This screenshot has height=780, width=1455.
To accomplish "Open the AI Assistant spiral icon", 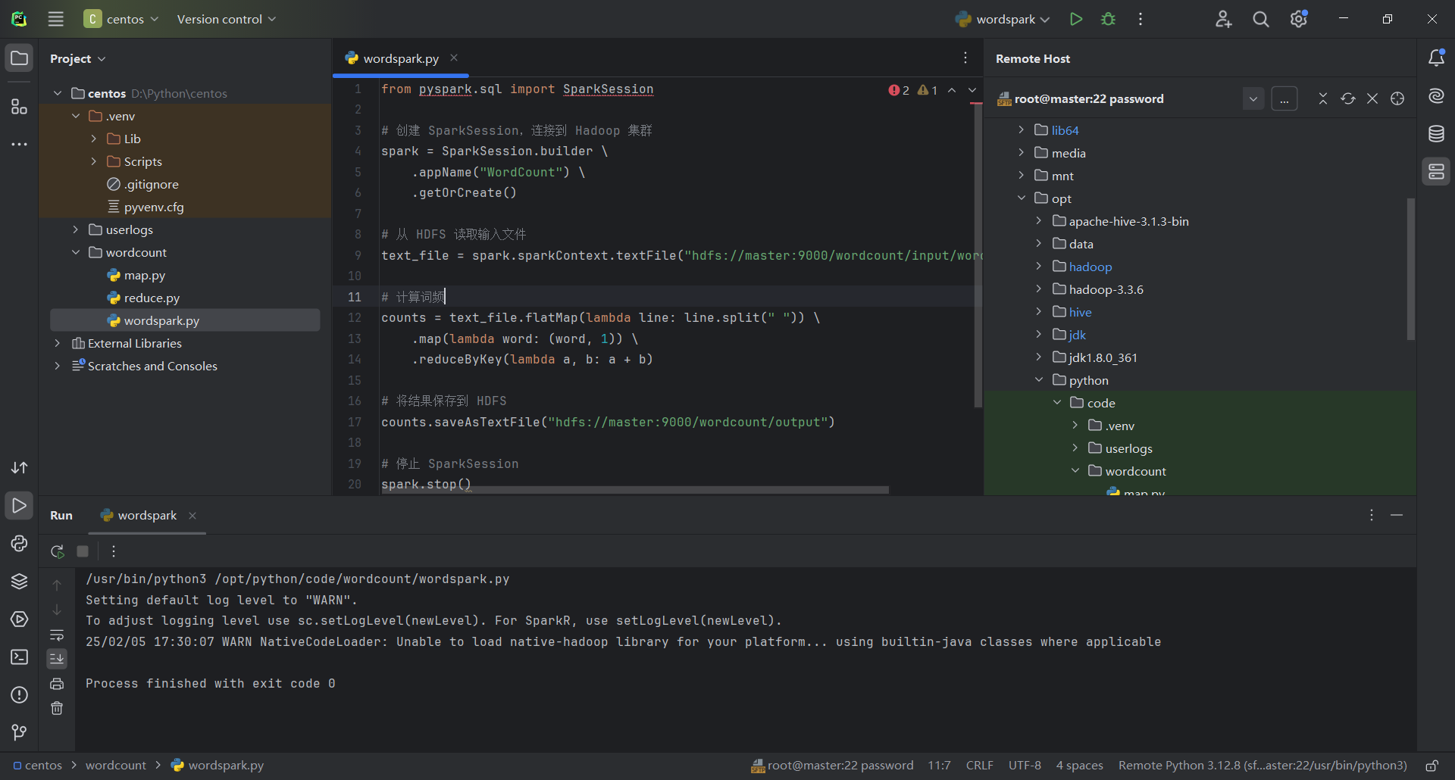I will coord(1436,96).
